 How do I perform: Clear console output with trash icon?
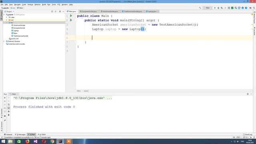(9, 115)
